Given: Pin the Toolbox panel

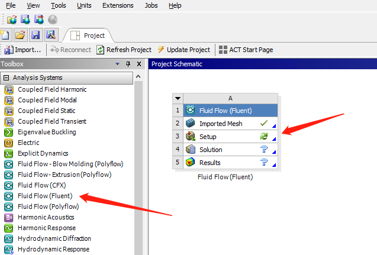Looking at the screenshot, I should pyautogui.click(x=128, y=64).
